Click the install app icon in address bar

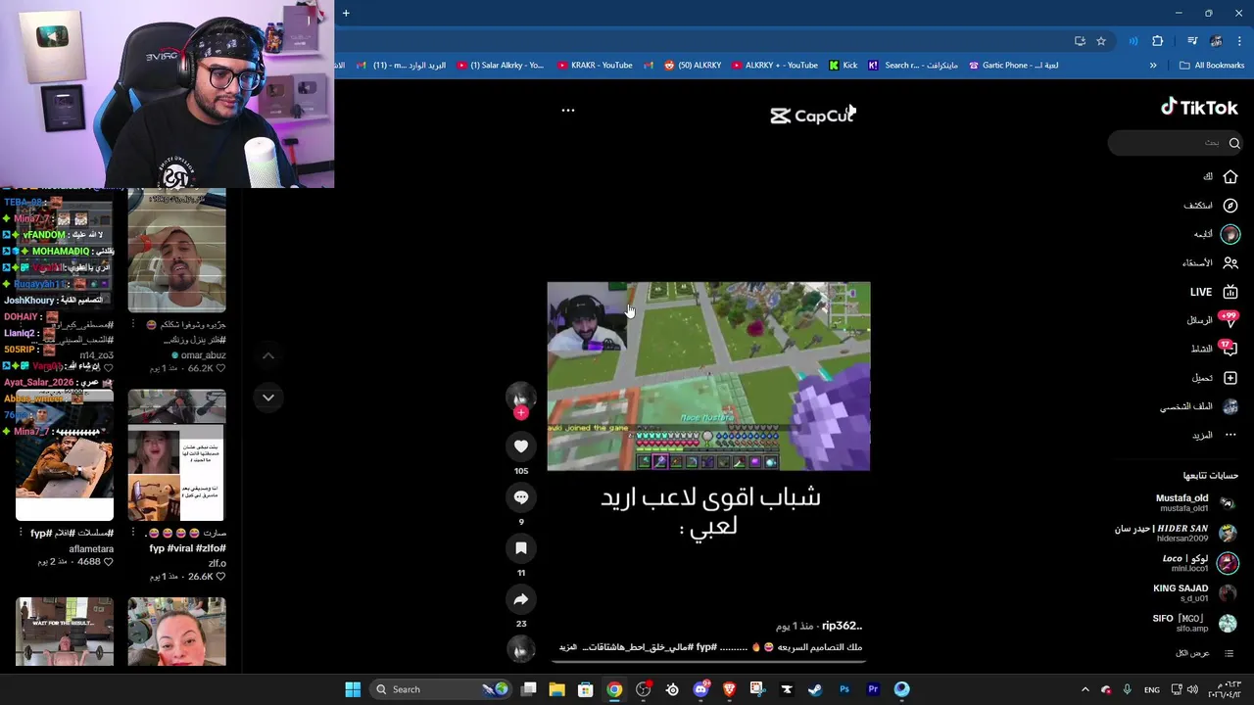click(1080, 41)
